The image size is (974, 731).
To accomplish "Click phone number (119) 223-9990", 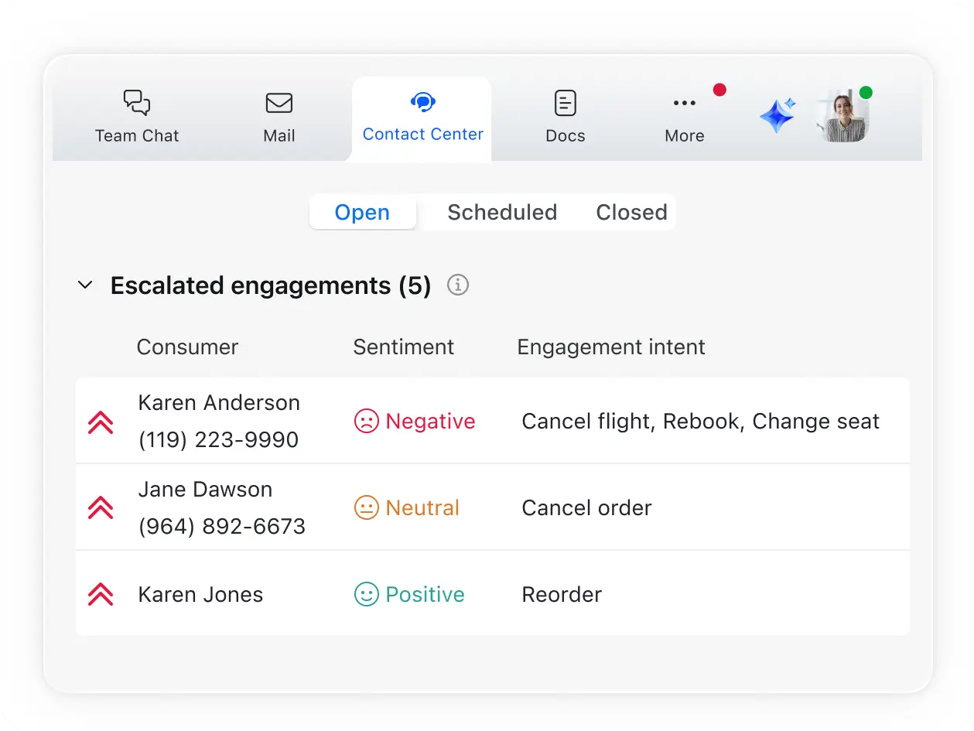I will pos(218,440).
